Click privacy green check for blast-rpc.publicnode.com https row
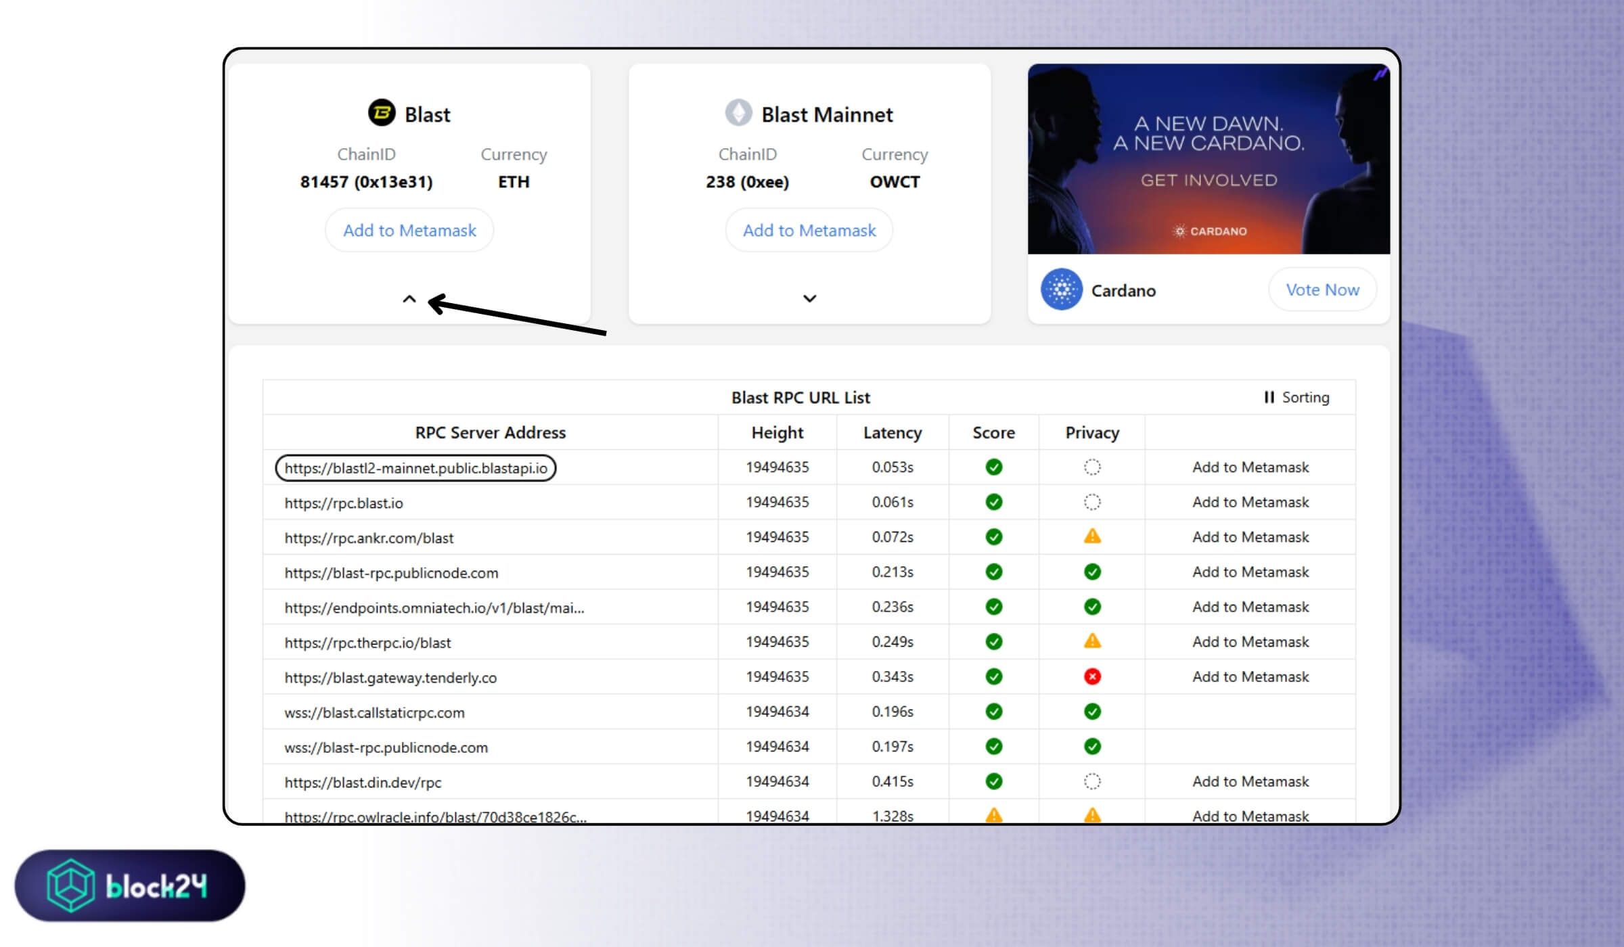The image size is (1624, 947). pos(1092,572)
